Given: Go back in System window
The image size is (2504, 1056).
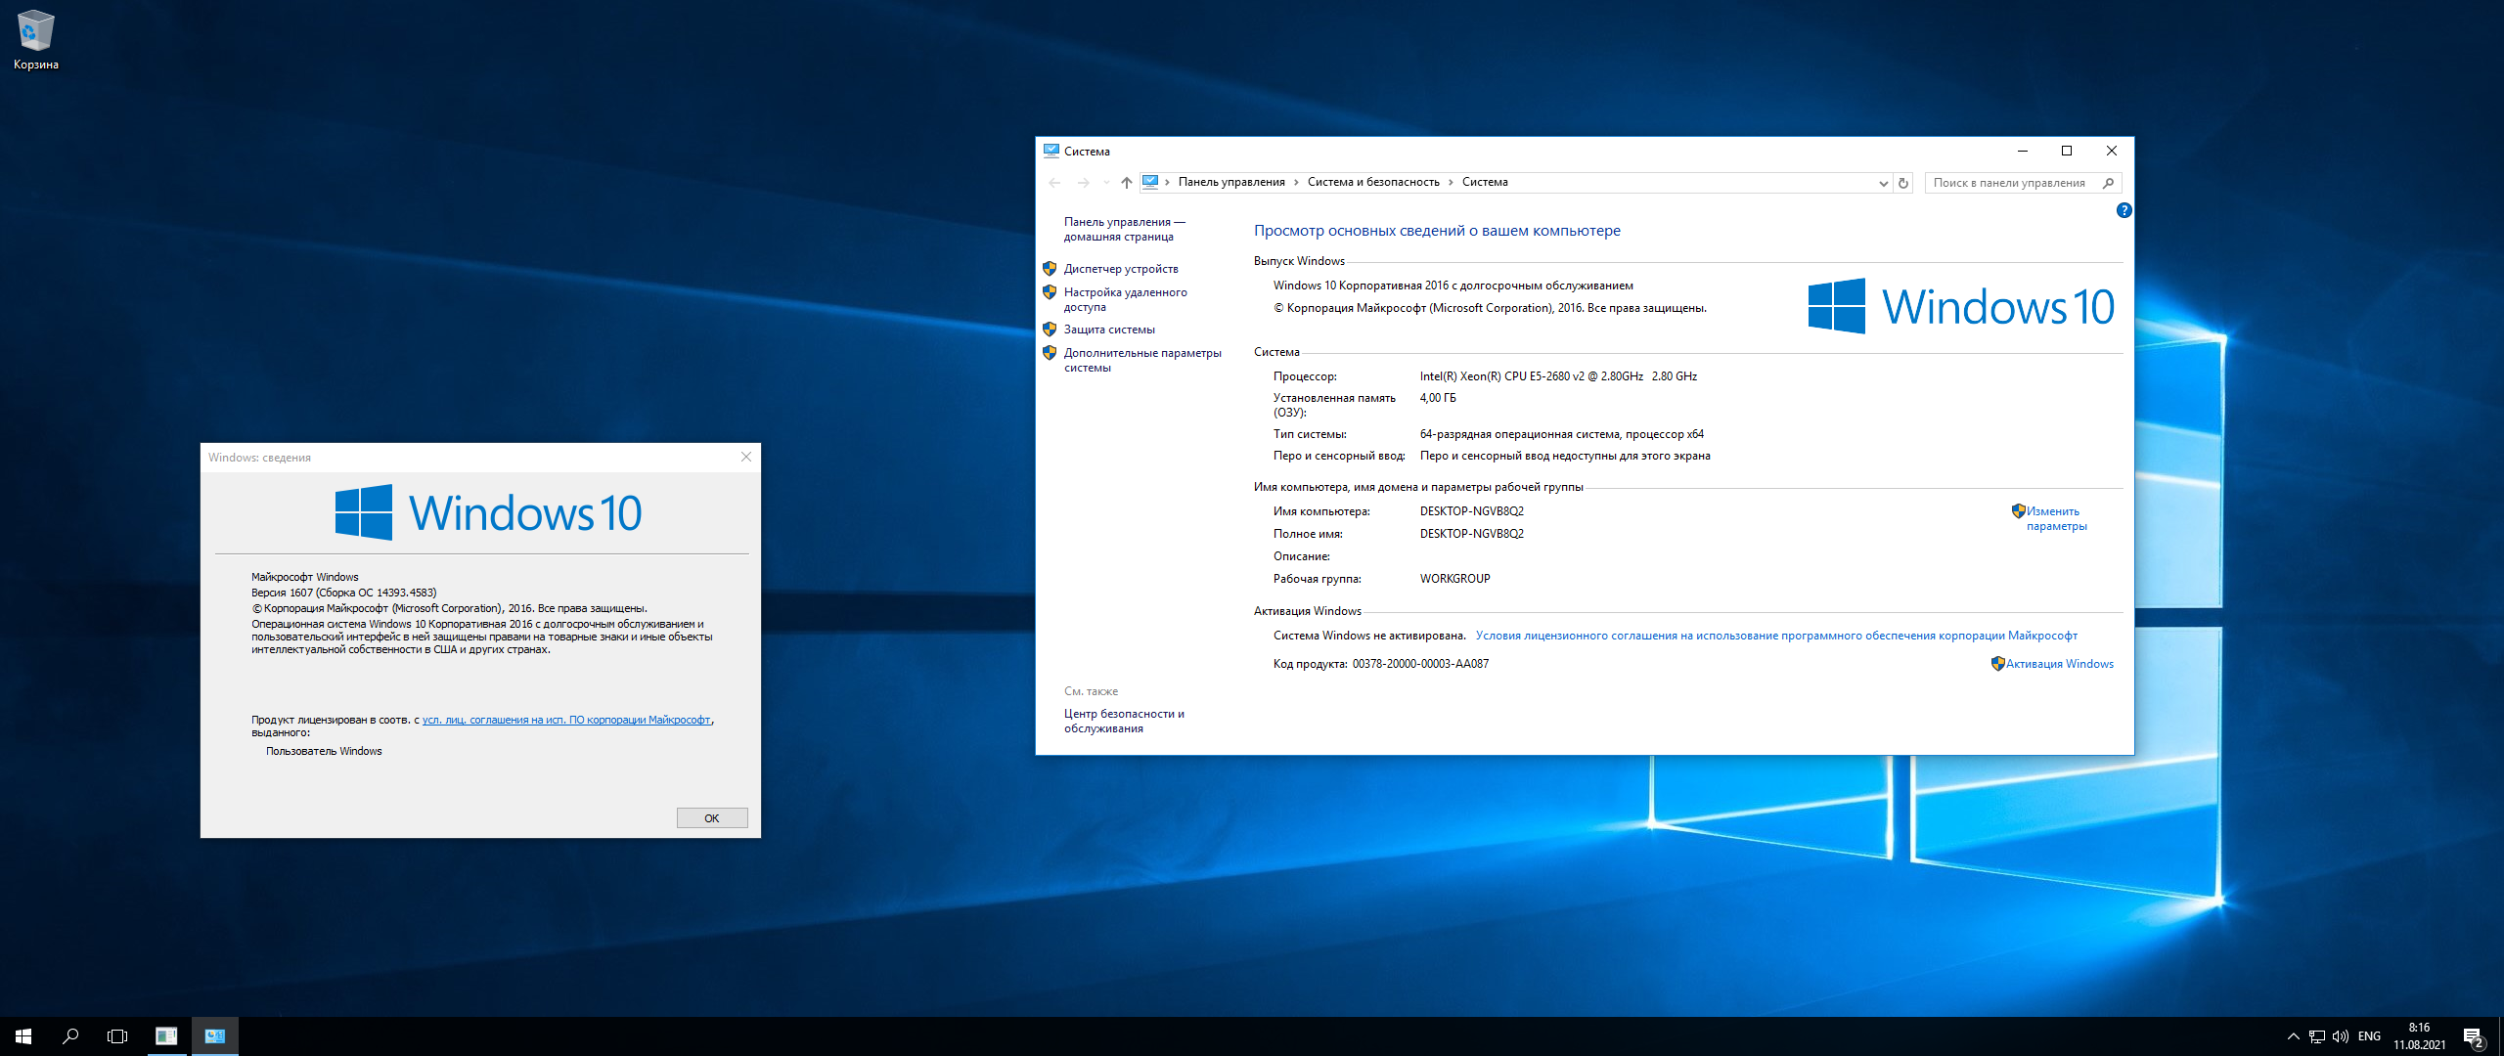Looking at the screenshot, I should pos(1054,183).
